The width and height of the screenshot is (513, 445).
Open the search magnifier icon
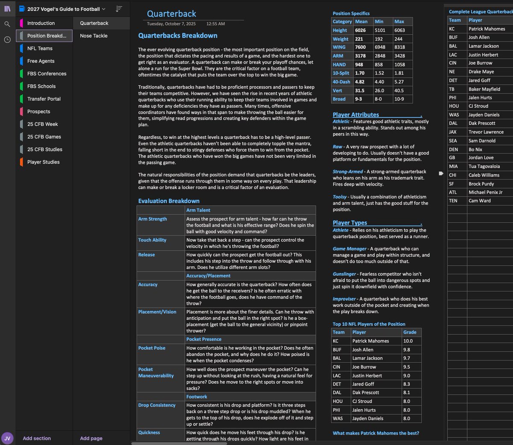tap(7, 24)
